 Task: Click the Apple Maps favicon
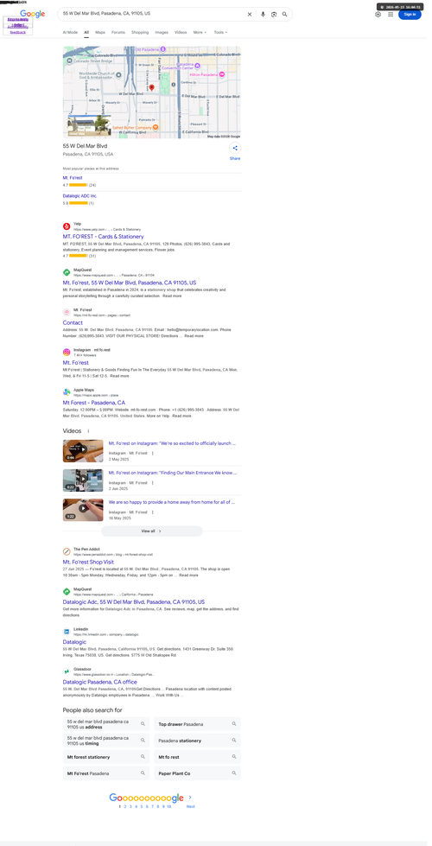(x=67, y=392)
